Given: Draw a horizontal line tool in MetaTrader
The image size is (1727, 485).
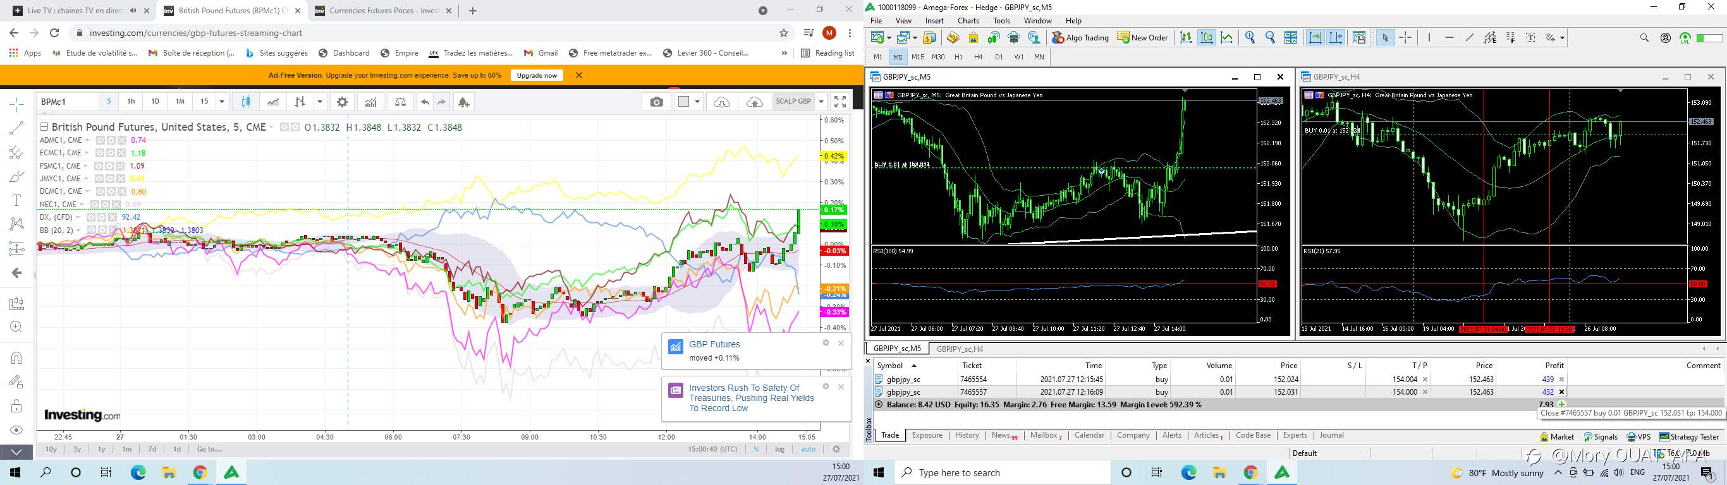Looking at the screenshot, I should pyautogui.click(x=1449, y=37).
